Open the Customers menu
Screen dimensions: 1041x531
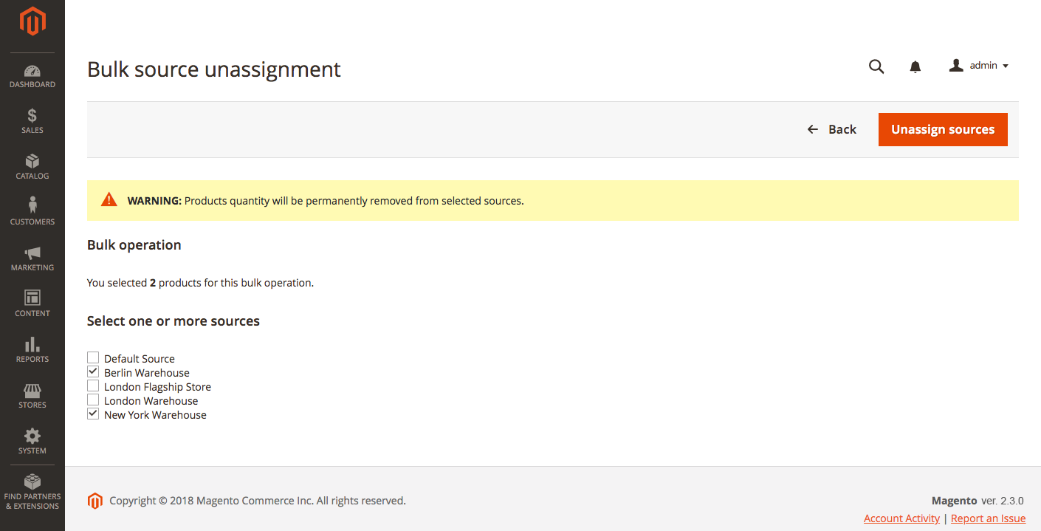pyautogui.click(x=32, y=213)
